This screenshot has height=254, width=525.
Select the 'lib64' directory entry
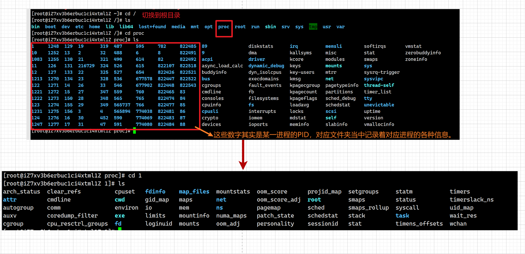(126, 27)
